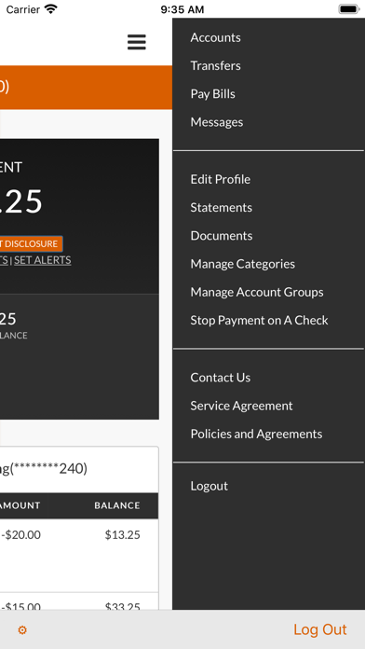Click the AMOUNT column header
The height and width of the screenshot is (649, 365).
[20, 505]
